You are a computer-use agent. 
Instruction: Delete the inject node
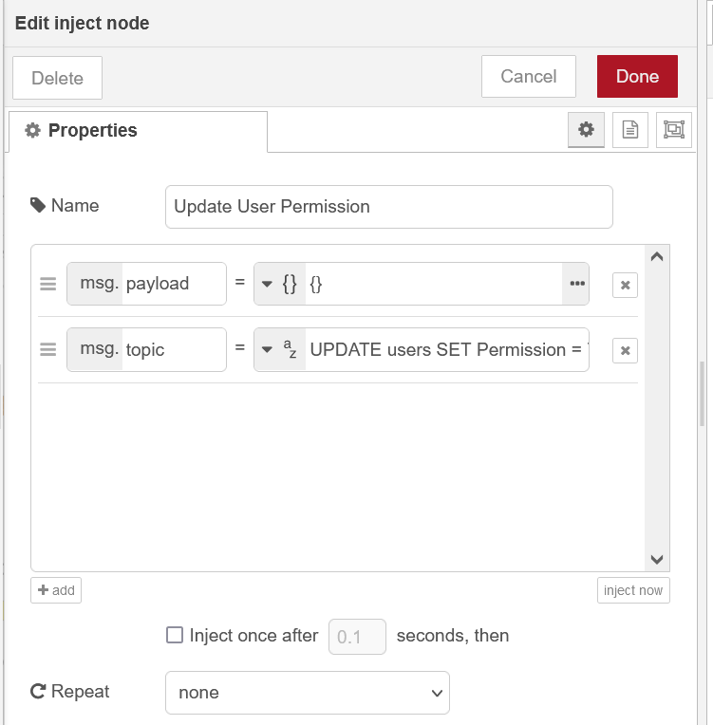coord(57,78)
